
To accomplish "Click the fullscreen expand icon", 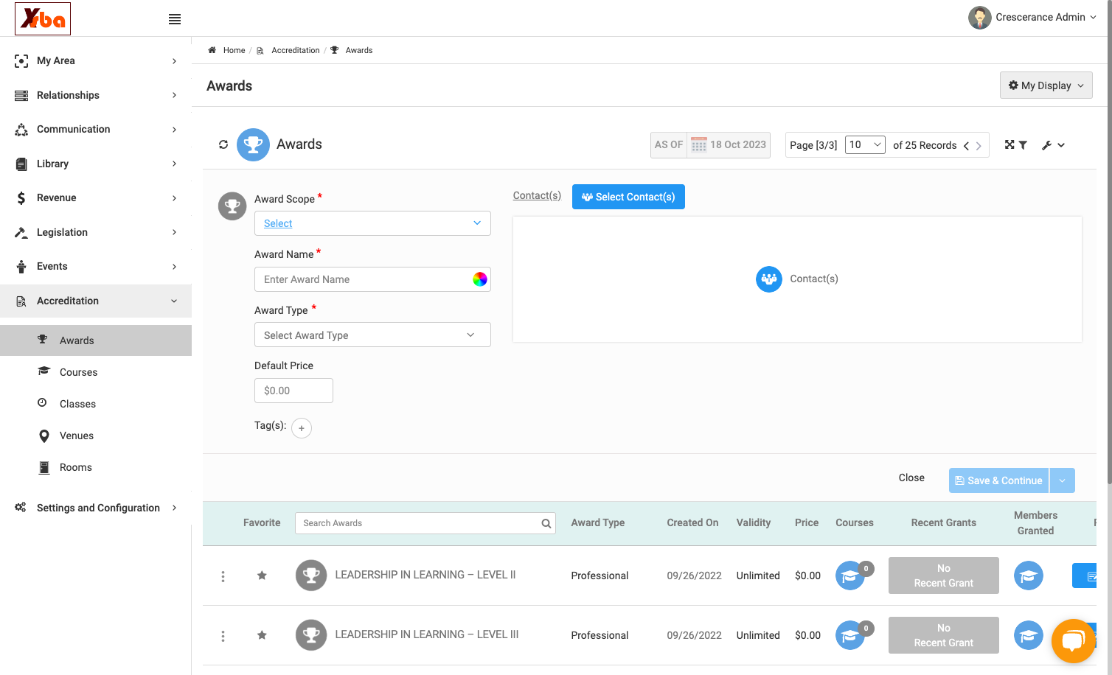I will coord(1010,145).
